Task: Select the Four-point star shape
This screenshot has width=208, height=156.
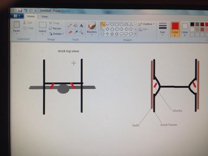Action: click(107, 34)
